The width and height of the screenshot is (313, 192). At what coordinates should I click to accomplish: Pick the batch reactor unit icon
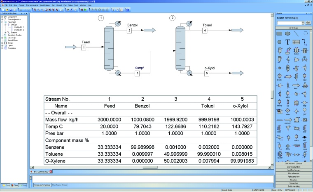click(x=296, y=51)
